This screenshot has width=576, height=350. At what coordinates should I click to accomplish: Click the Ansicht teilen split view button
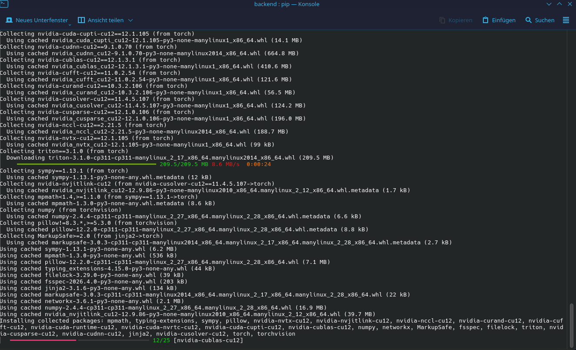click(100, 20)
